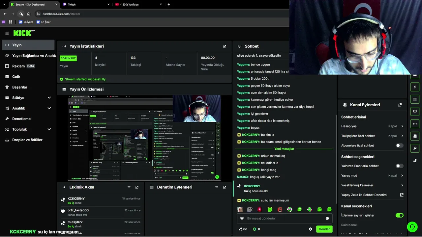Open Yapay Zeka ile Sohbet Denetimi link

tap(372, 195)
